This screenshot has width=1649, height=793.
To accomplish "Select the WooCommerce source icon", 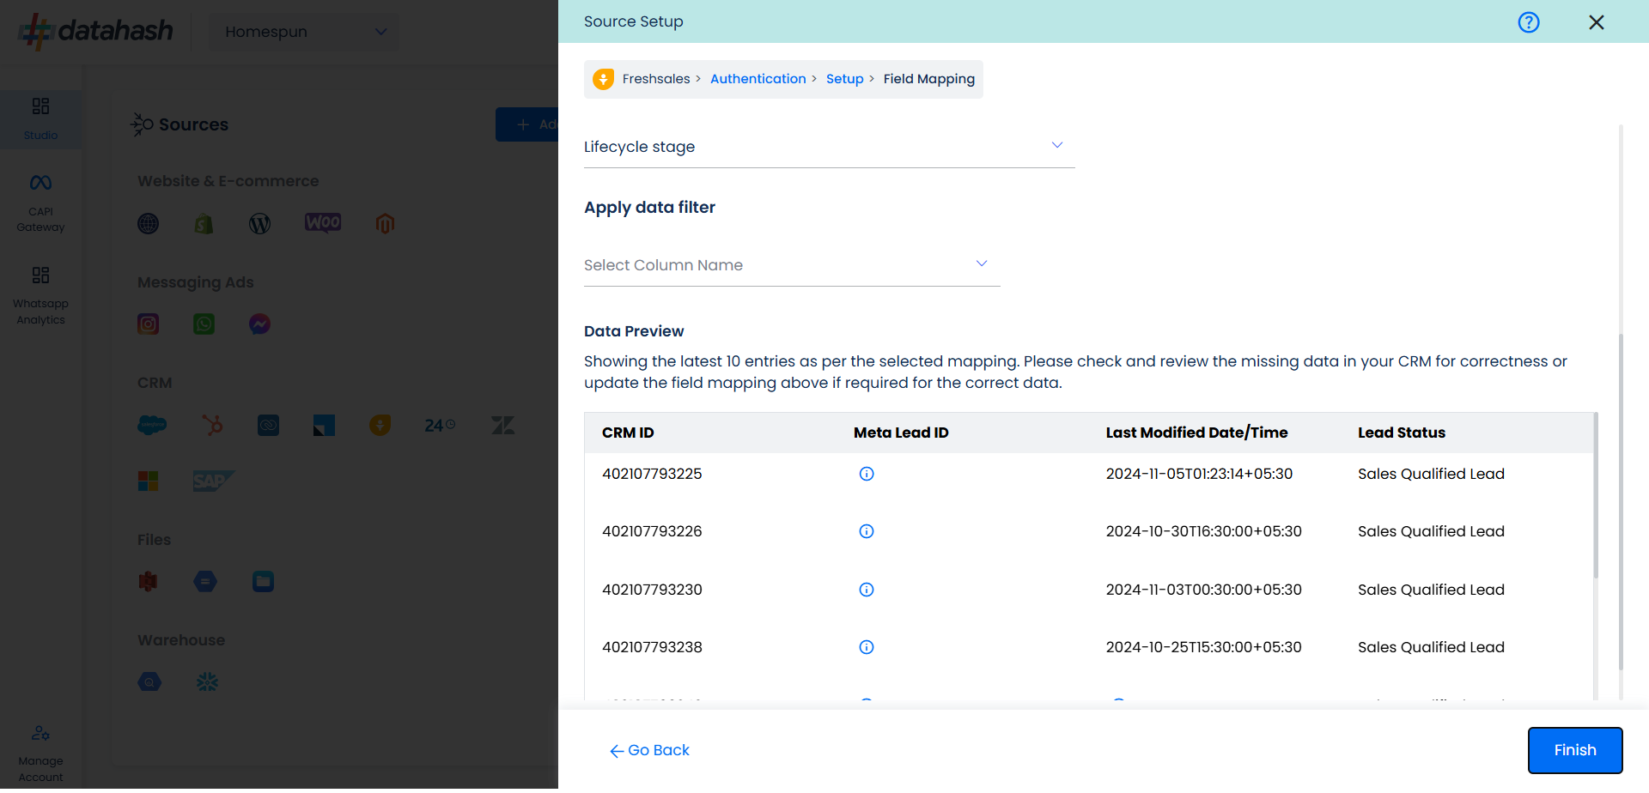I will (x=323, y=223).
